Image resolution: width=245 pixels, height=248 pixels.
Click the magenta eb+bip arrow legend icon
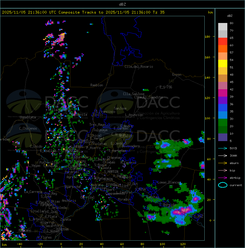coord(223,178)
